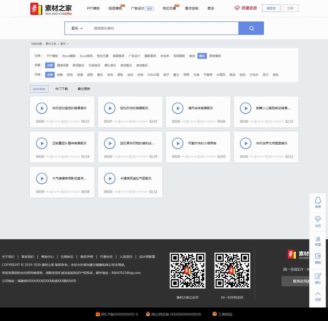The image size is (328, 321).
Task: Open 版权声明 footer link
Action: point(87,257)
